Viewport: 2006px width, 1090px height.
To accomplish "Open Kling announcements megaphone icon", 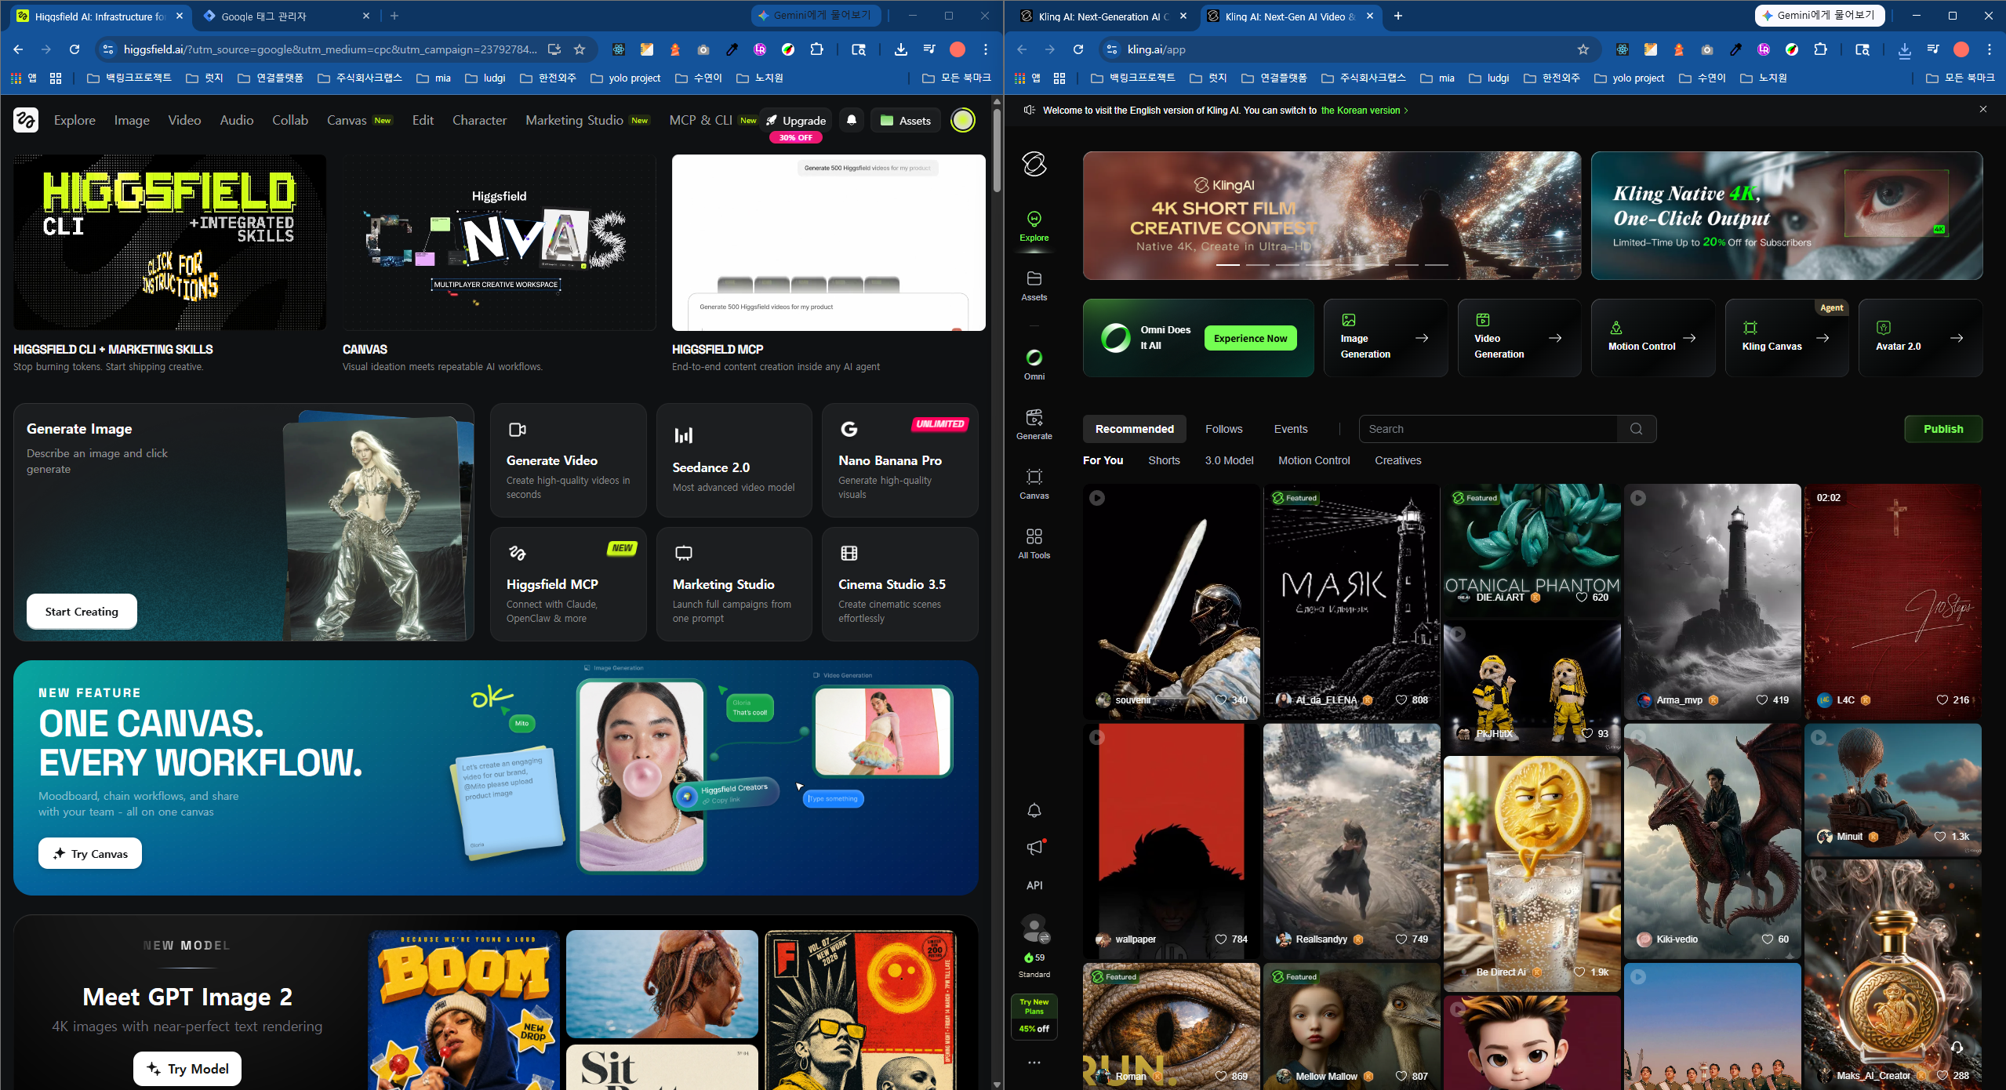I will pos(1035,848).
